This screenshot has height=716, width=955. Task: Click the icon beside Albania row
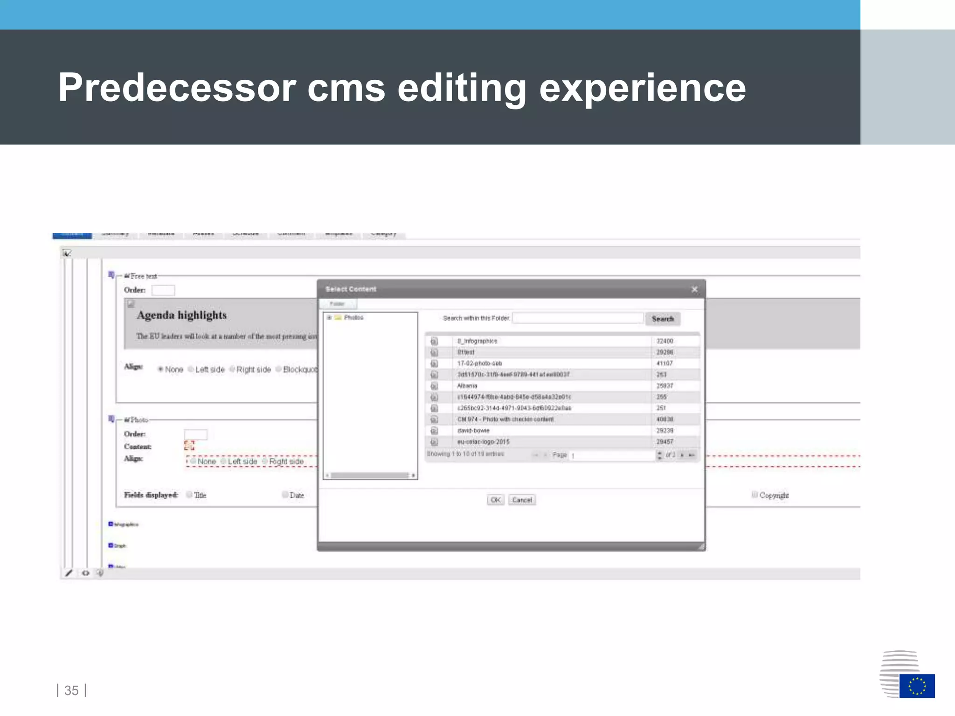coord(434,386)
